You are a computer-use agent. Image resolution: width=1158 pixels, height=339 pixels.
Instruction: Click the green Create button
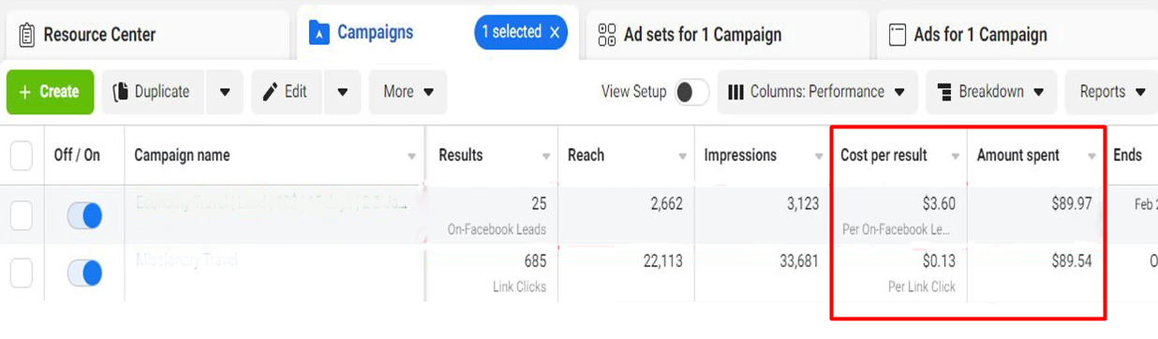click(x=51, y=92)
